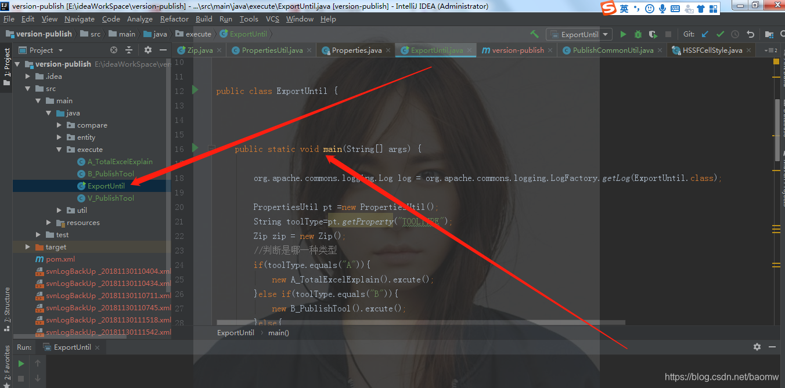785x388 pixels.
Task: Close the ExportUntil Run tab
Action: click(97, 347)
